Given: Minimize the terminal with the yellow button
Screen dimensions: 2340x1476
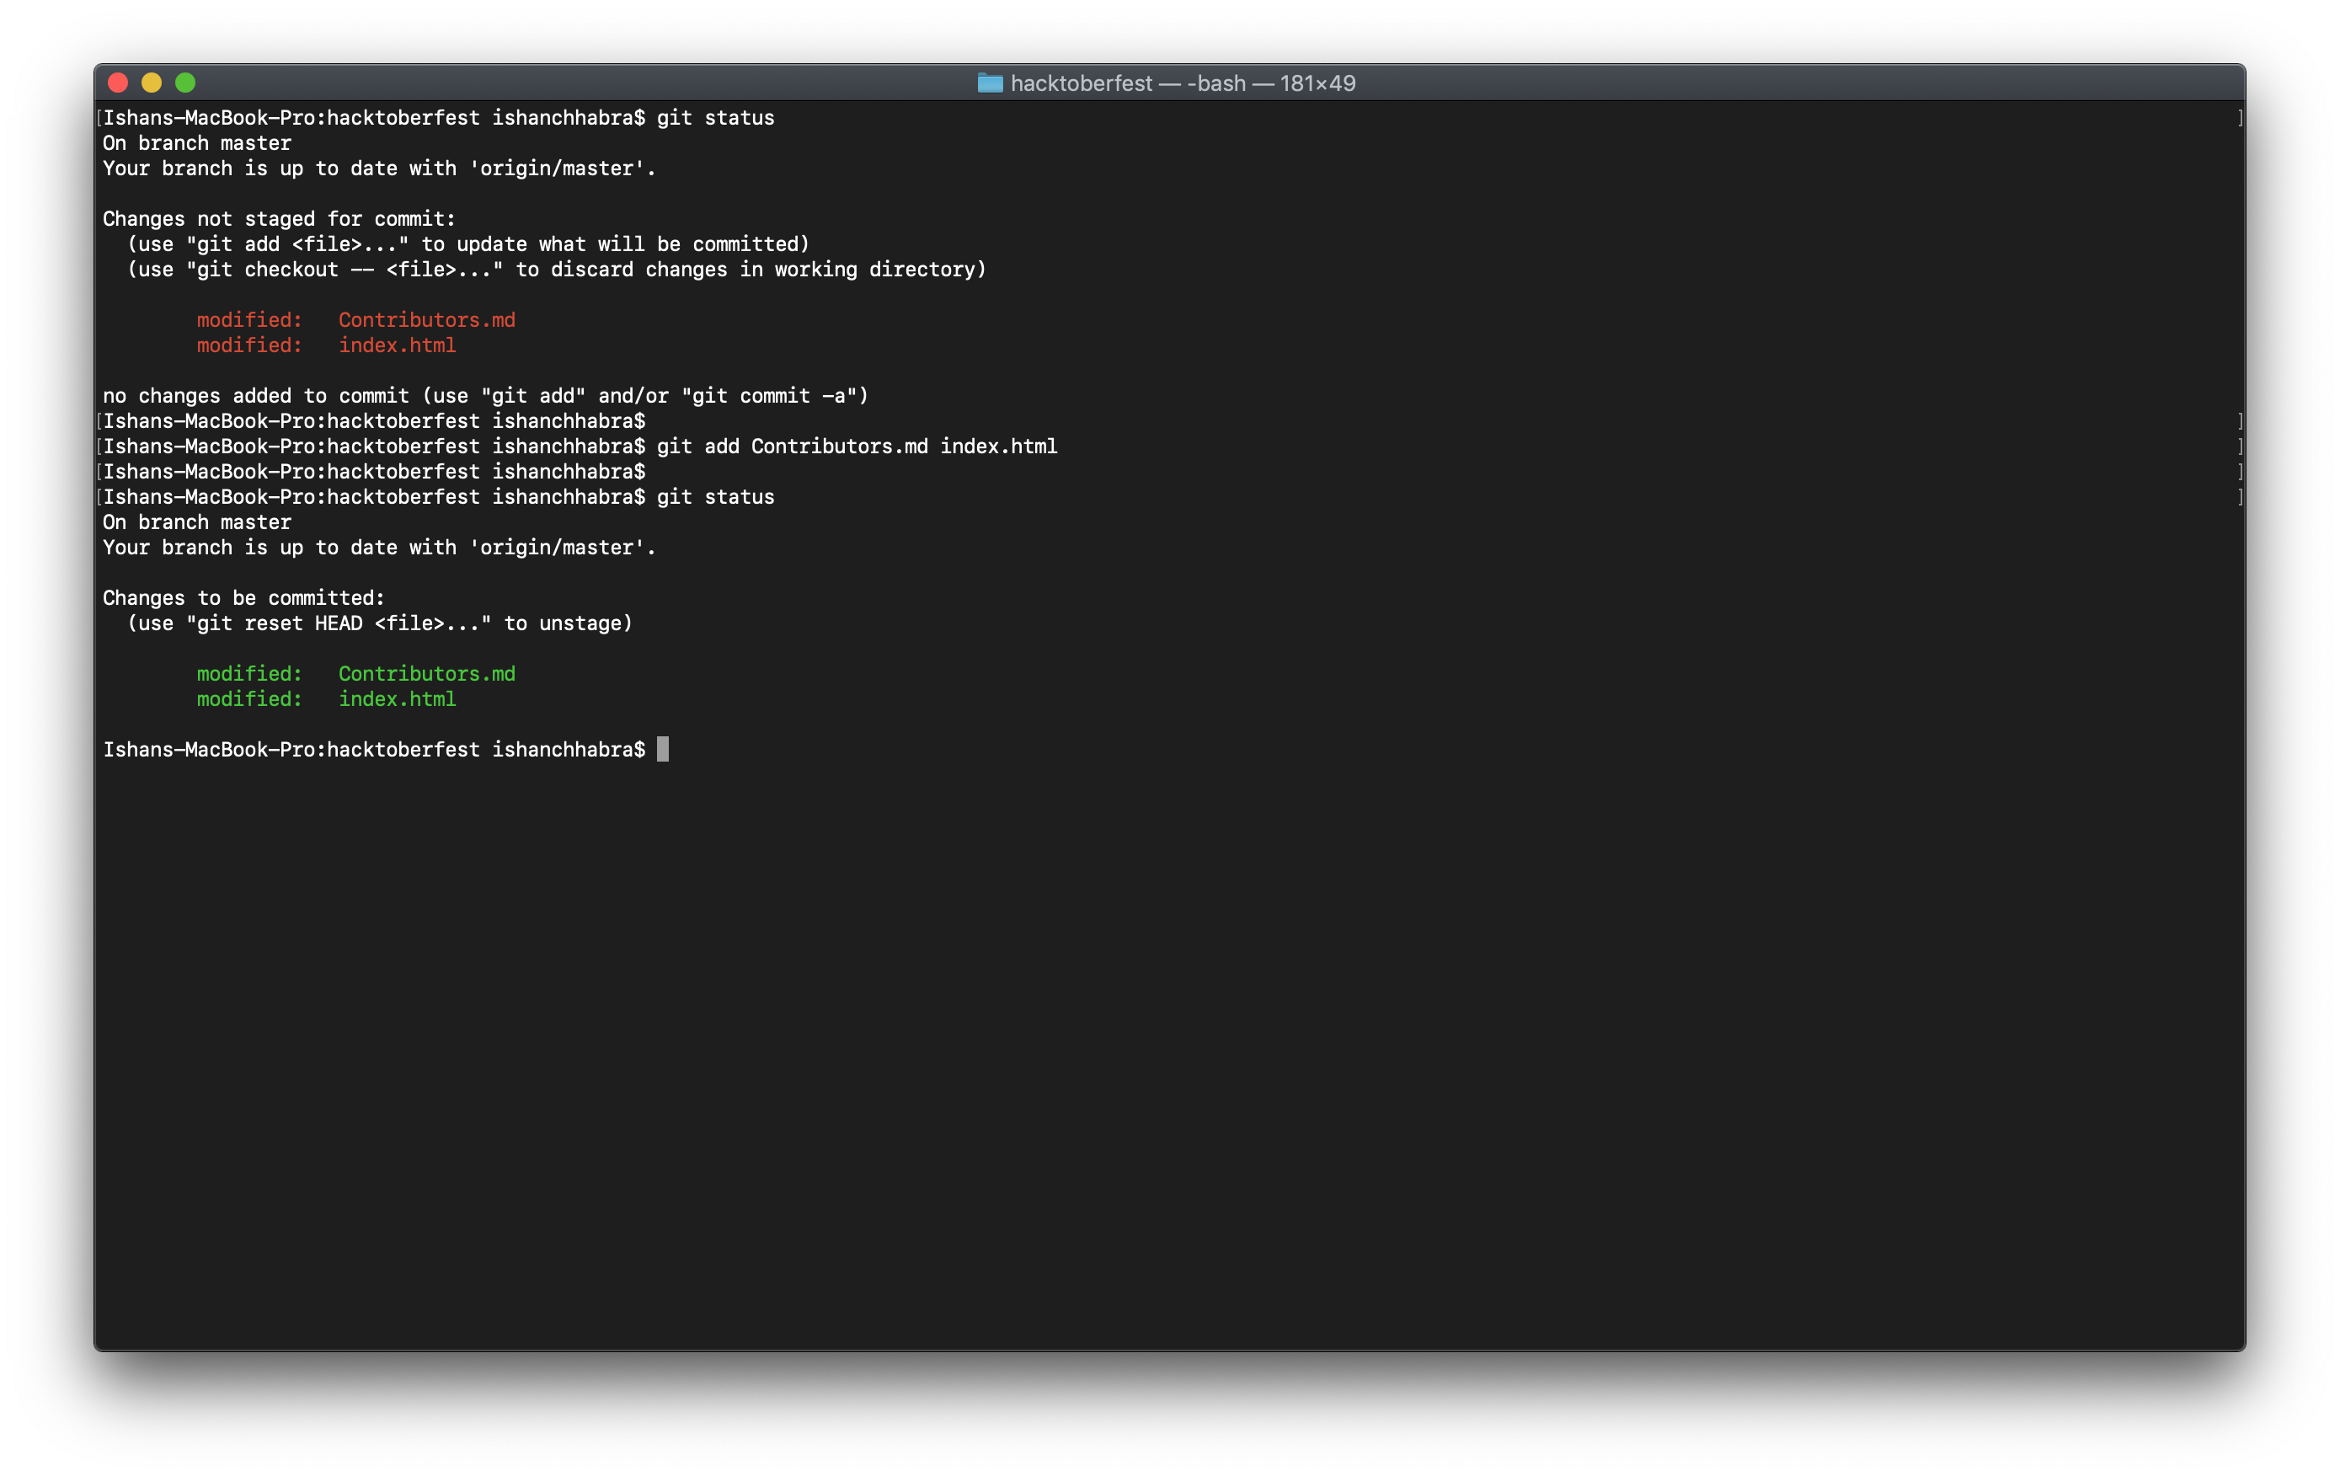Looking at the screenshot, I should coord(152,83).
